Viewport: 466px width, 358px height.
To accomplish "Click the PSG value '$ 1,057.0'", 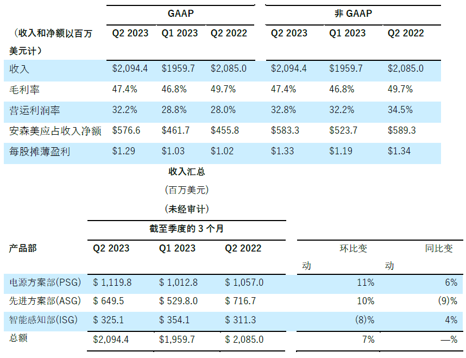I will click(x=244, y=282).
